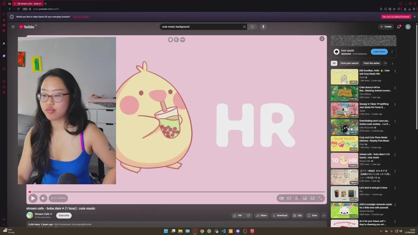Screen dimensions: 418x235
Task: Open Twitch in Opera sidebar
Action: [4, 56]
